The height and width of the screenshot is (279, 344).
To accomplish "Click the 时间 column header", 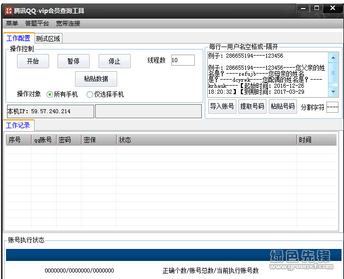I will pyautogui.click(x=316, y=140).
